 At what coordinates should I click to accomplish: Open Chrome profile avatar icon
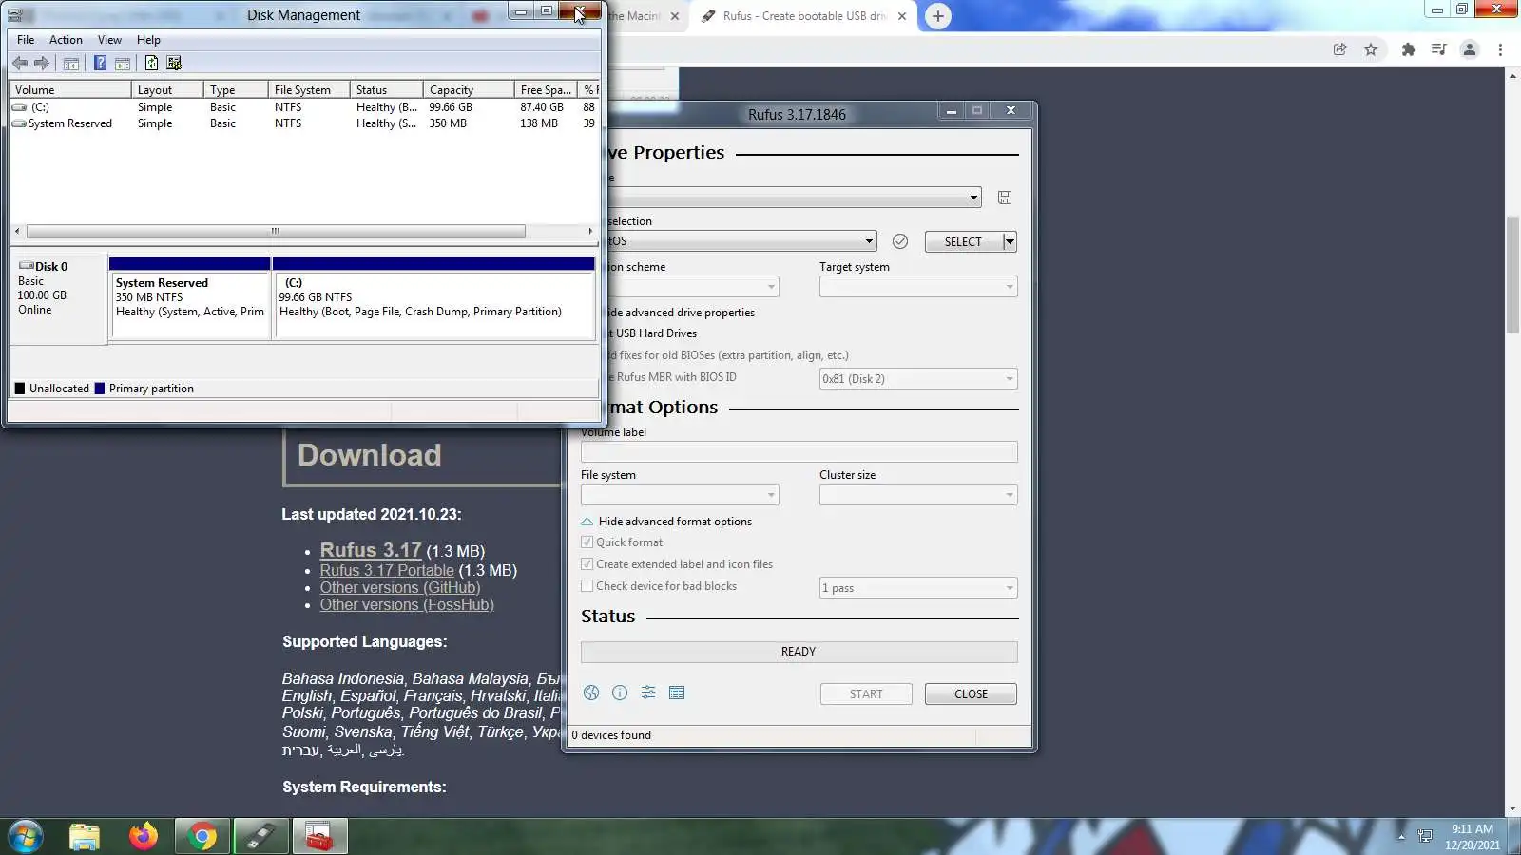point(1470,49)
